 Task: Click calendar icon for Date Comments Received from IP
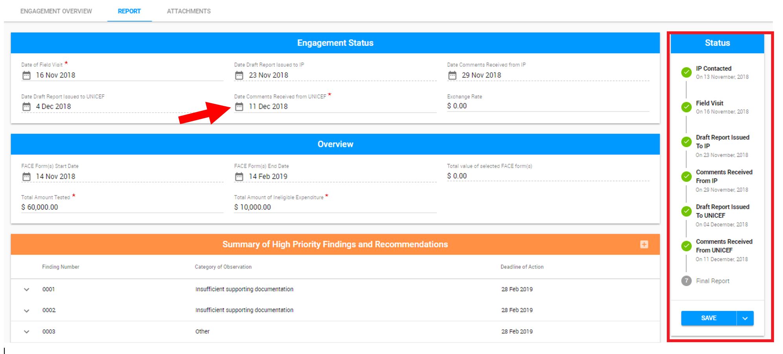point(452,75)
